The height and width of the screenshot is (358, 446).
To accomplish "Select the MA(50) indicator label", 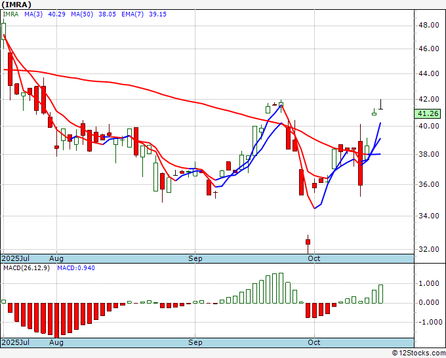I will tap(82, 14).
